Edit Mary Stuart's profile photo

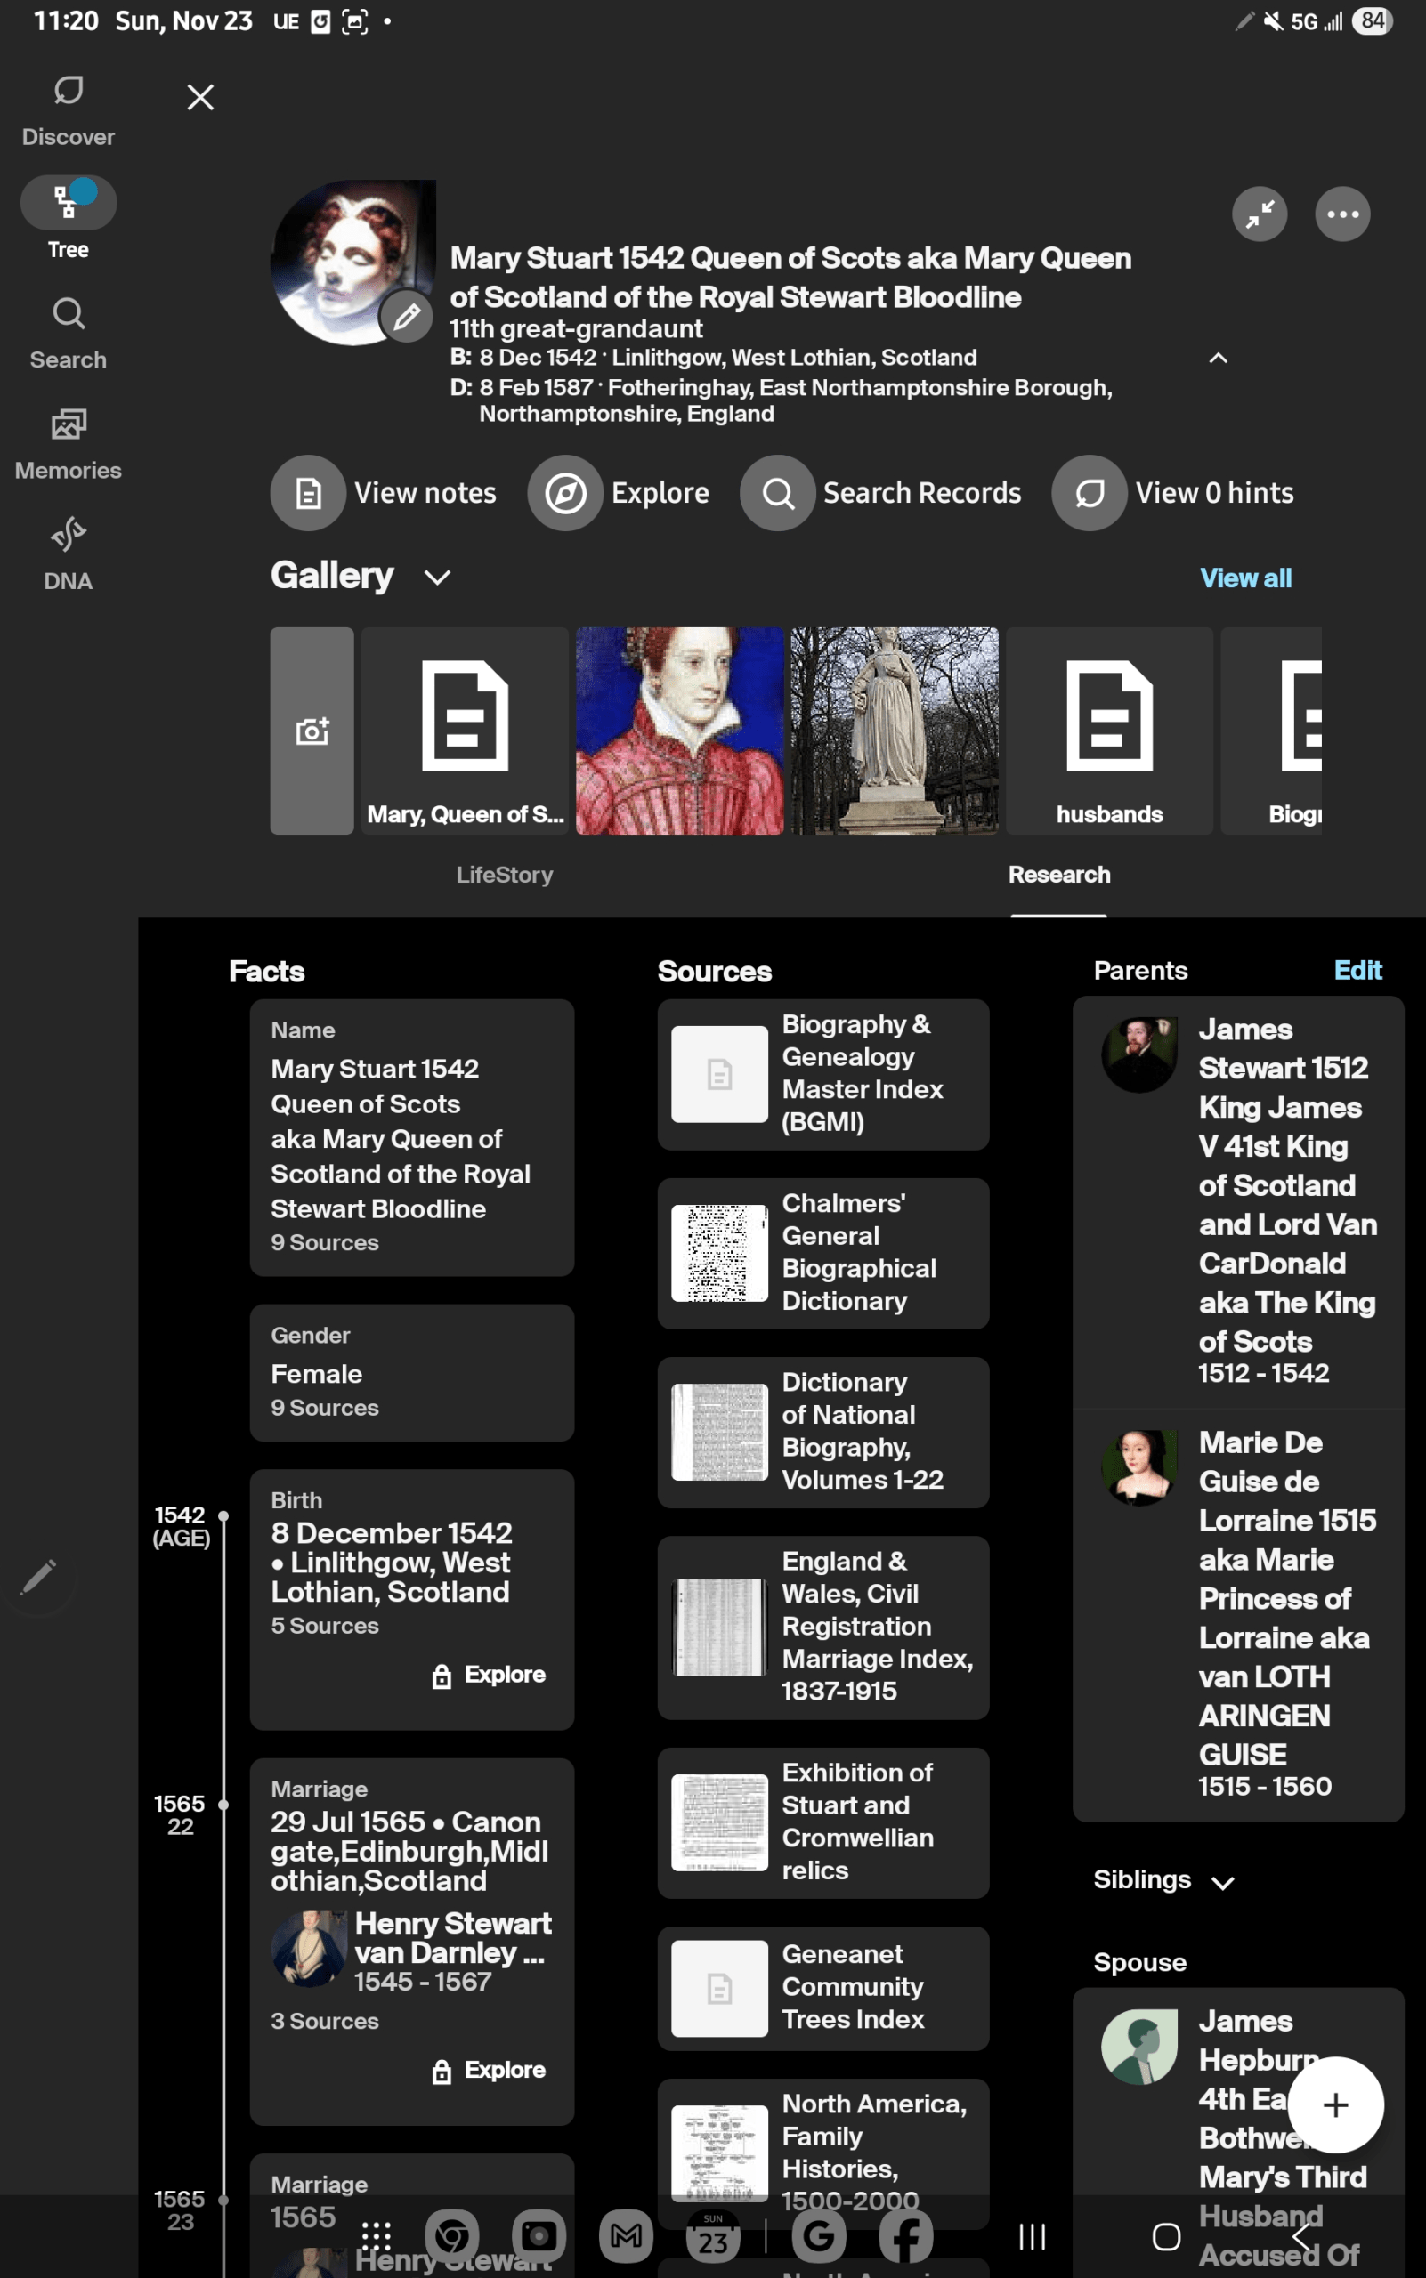(407, 318)
